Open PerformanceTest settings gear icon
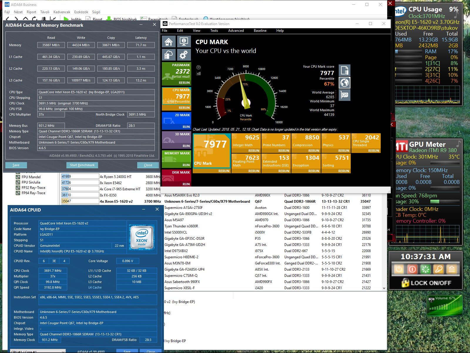 tap(184, 55)
